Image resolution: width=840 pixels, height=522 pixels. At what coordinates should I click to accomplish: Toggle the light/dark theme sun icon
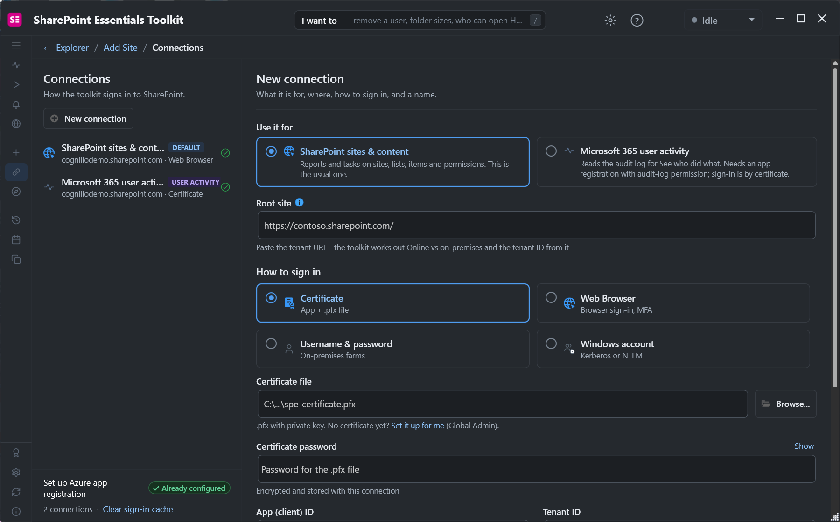click(610, 21)
